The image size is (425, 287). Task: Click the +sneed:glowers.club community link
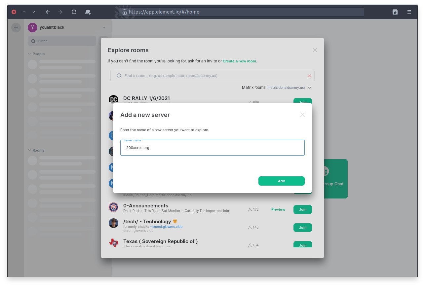(x=166, y=227)
